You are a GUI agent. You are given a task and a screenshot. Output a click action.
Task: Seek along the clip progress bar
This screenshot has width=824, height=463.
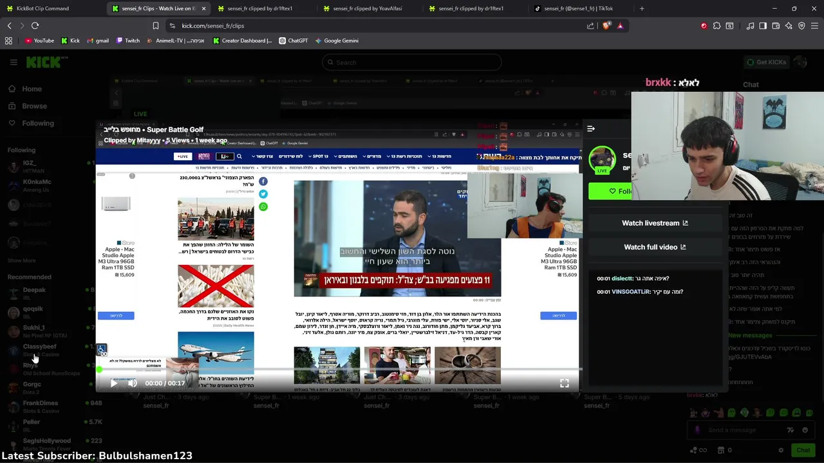point(339,370)
